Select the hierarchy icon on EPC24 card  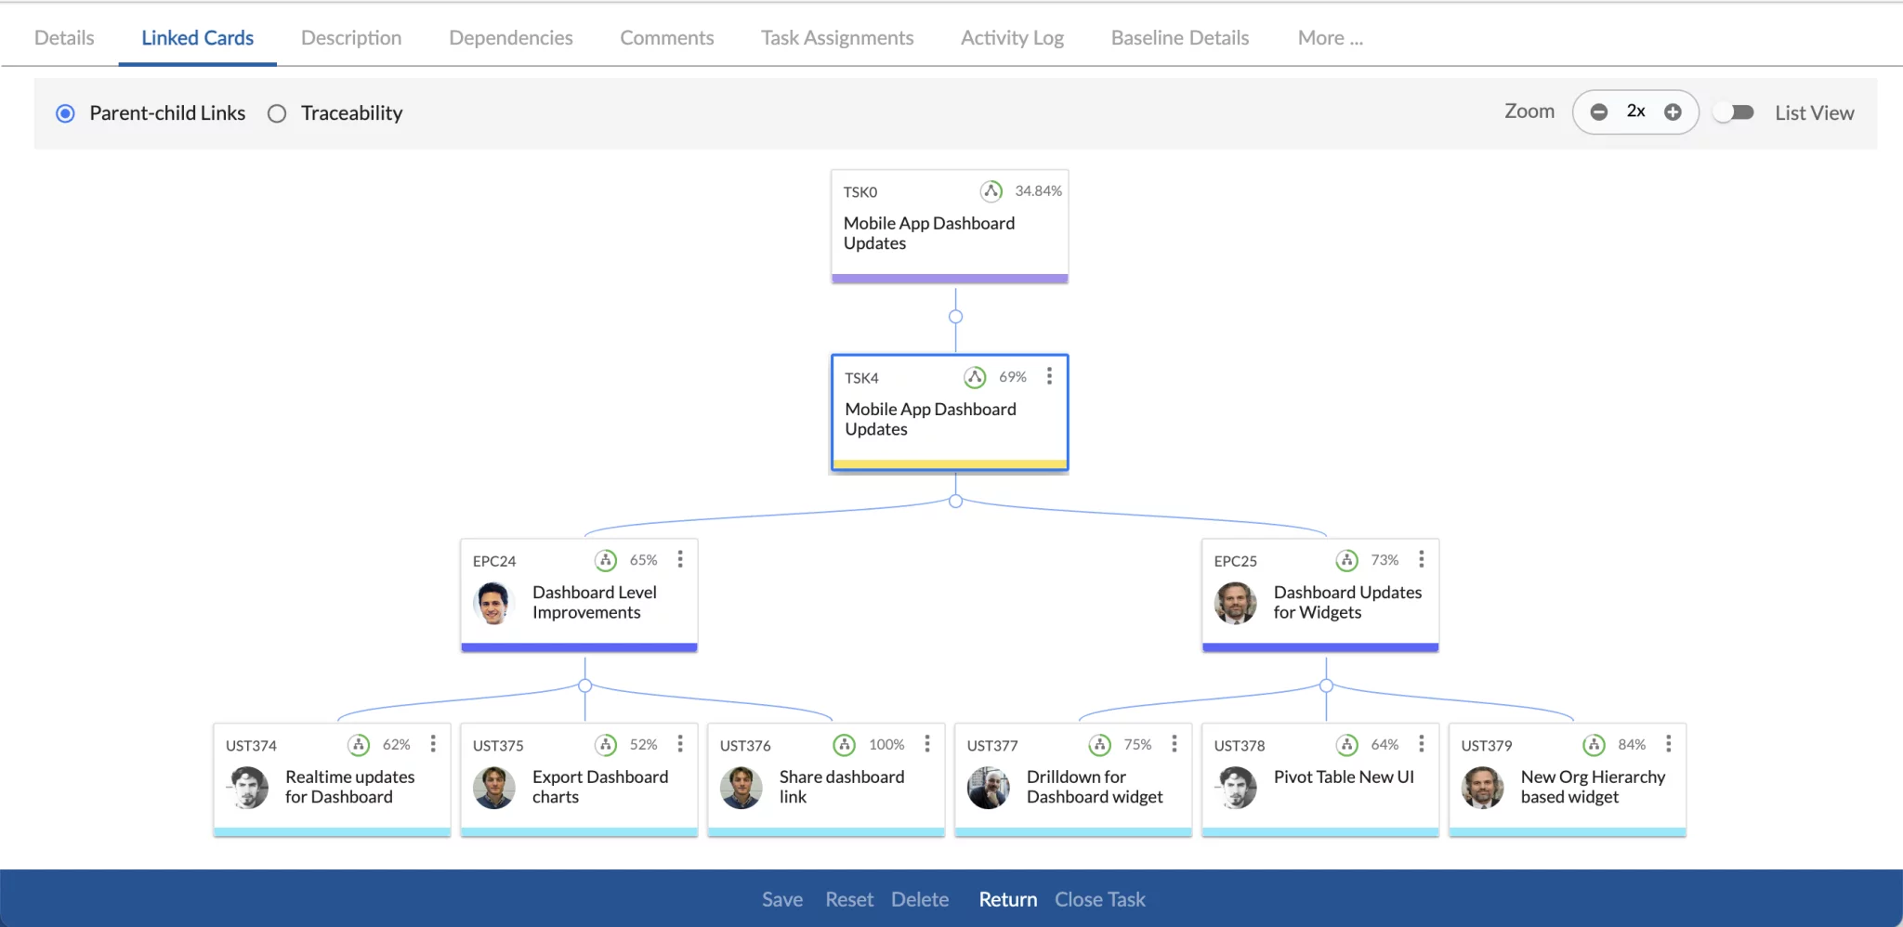coord(606,560)
